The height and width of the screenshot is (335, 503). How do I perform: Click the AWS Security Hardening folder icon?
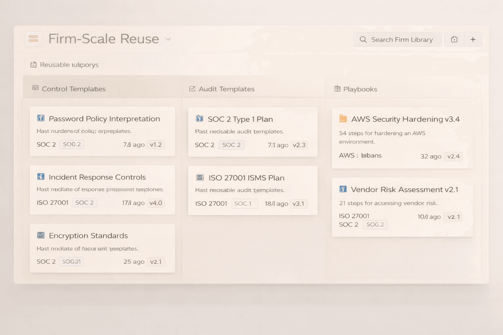coord(343,118)
